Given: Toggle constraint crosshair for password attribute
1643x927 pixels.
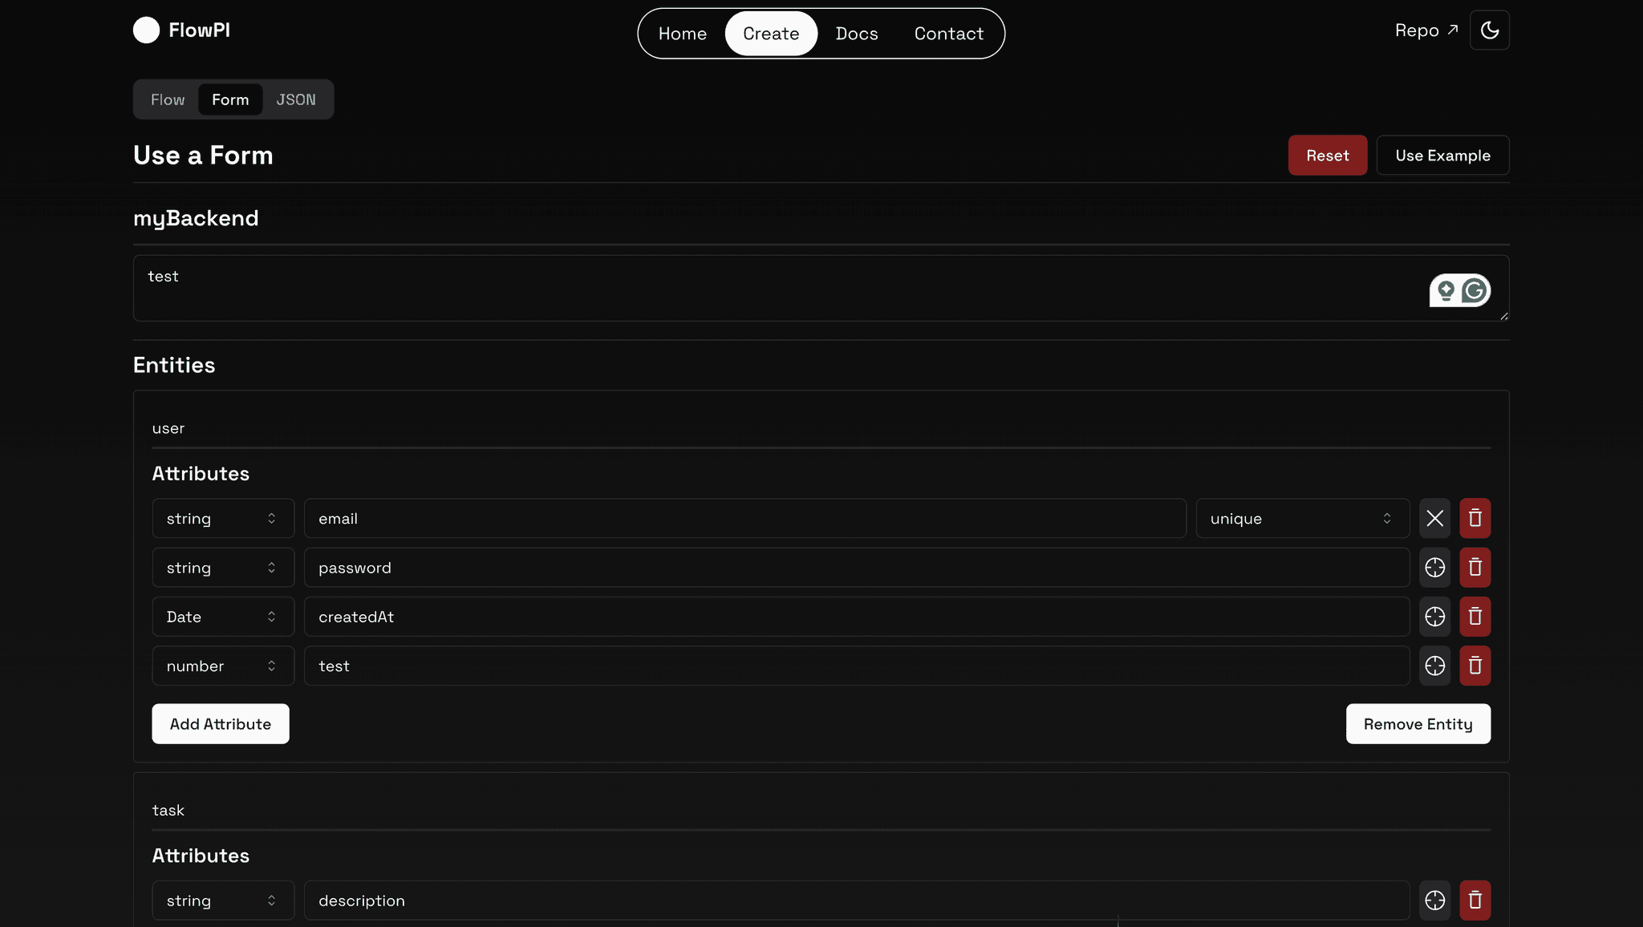Looking at the screenshot, I should tap(1434, 568).
